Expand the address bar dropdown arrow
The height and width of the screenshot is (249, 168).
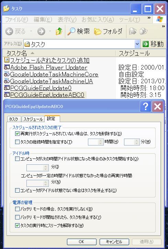coord(137,44)
